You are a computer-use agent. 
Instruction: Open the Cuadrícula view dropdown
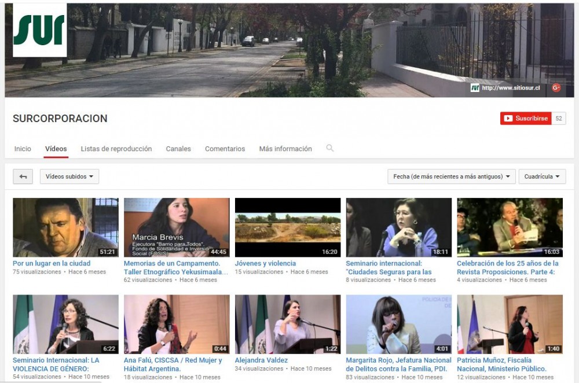(542, 176)
